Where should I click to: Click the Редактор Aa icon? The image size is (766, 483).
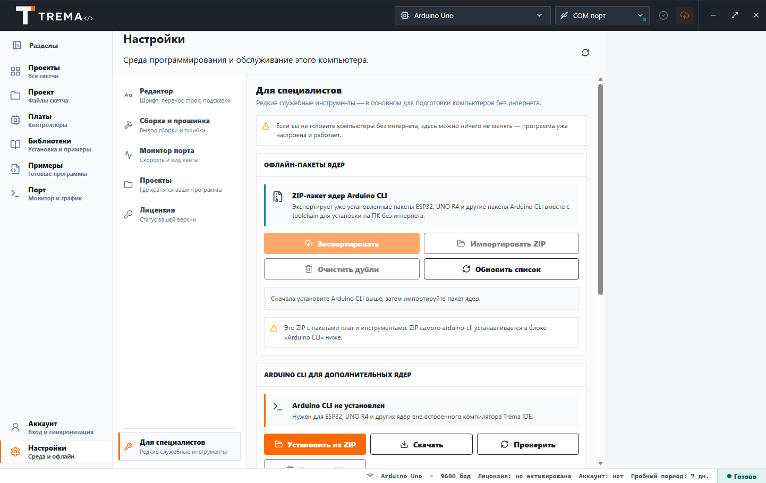tap(128, 95)
